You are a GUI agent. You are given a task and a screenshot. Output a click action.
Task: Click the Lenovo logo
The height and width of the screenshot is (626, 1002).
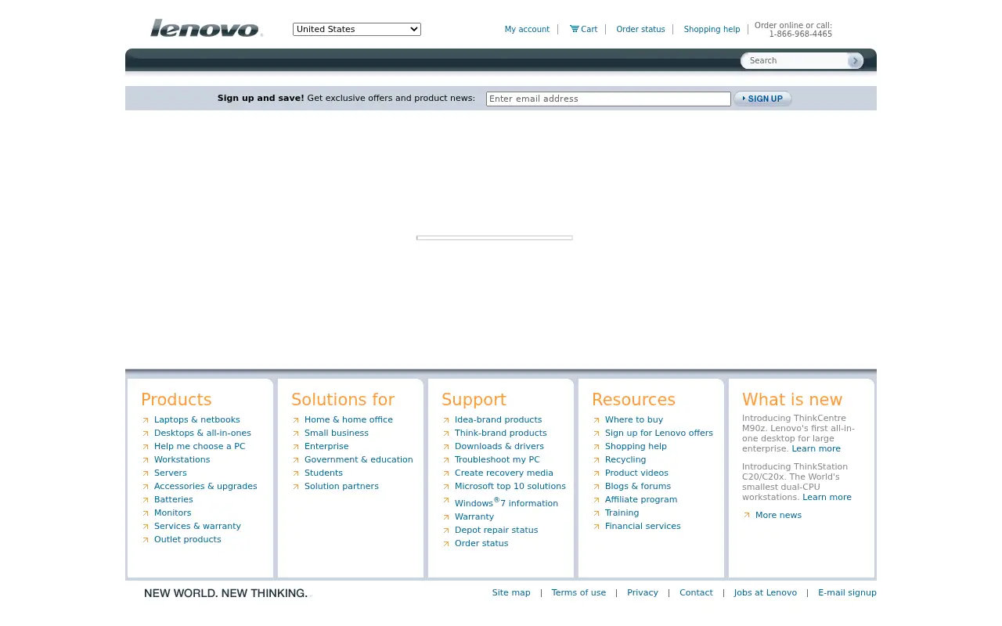207,28
